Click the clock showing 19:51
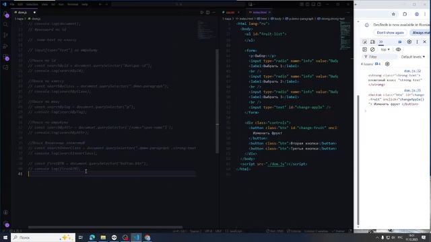This screenshot has height=242, width=431. click(411, 237)
